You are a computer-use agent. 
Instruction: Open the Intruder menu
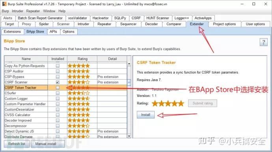point(17,11)
